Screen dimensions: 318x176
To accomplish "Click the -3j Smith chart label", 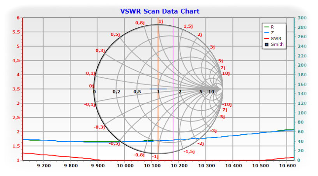I will (213, 130).
